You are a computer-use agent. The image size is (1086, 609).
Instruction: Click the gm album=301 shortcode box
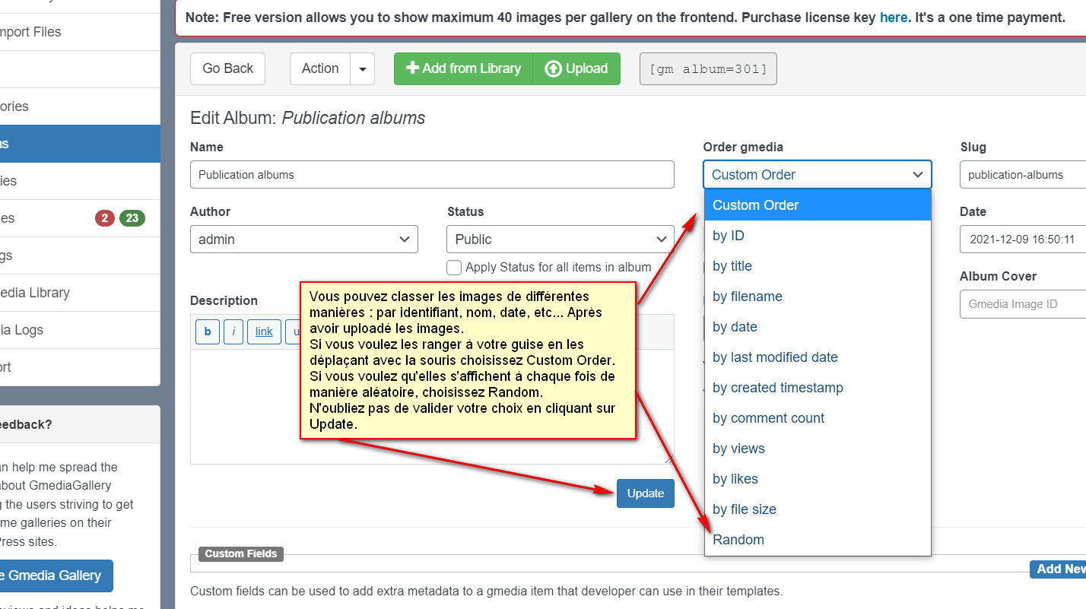[708, 69]
